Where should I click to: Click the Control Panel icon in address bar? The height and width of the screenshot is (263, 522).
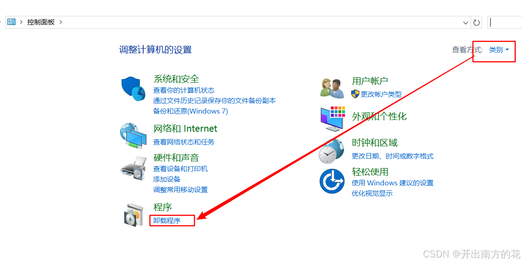pyautogui.click(x=11, y=22)
